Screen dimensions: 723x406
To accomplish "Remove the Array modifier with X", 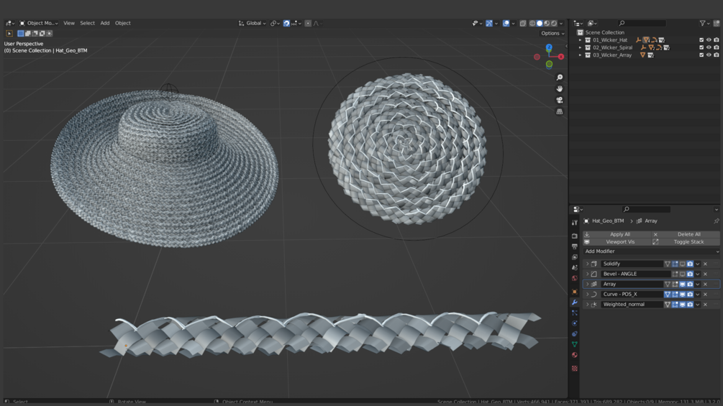I will (705, 284).
